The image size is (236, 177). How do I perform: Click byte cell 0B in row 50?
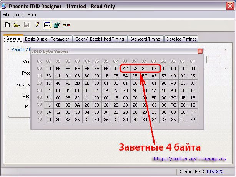point(58,105)
